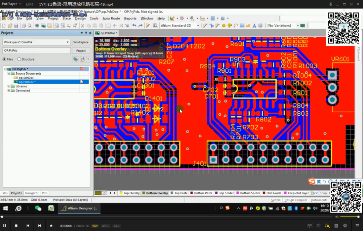Open the No Variations dropdown

tap(298, 26)
